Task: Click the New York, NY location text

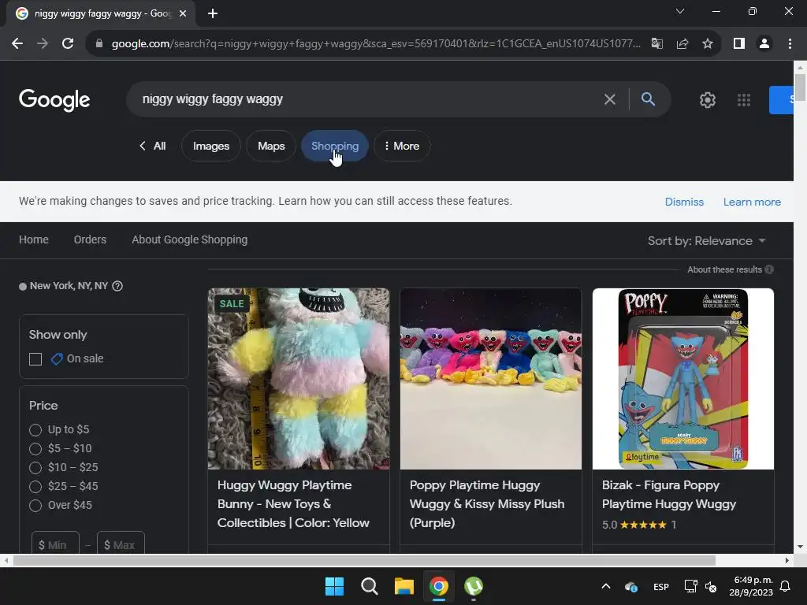Action: (x=69, y=286)
